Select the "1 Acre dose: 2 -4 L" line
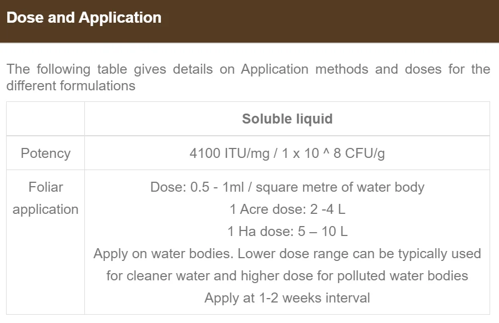The image size is (499, 323). [287, 209]
